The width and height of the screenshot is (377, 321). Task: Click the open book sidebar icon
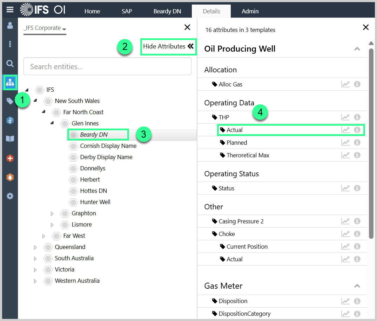(10, 139)
